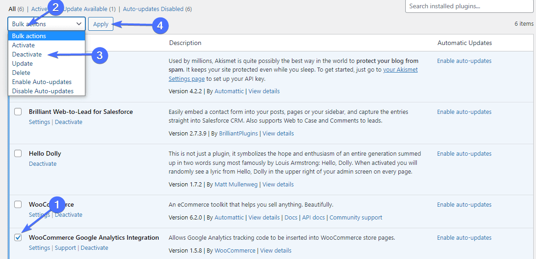The image size is (536, 259).
Task: Select Bulk actions option in the dropdown list
Action: [46, 35]
